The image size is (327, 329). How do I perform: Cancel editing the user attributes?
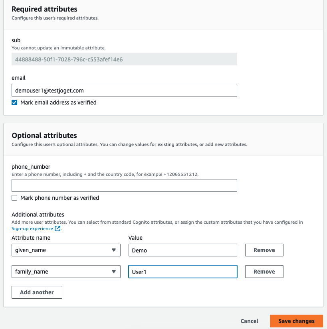[250, 321]
